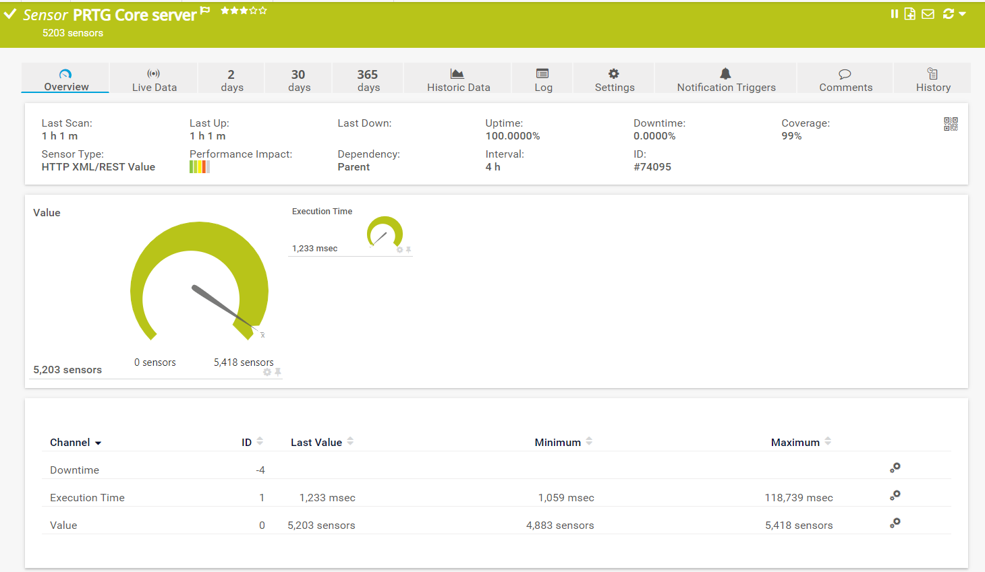Click the Parent dependency link
Screen dimensions: 985x572
click(354, 167)
